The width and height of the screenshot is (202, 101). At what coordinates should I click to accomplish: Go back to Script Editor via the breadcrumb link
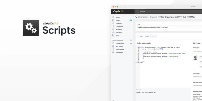[x=143, y=17]
